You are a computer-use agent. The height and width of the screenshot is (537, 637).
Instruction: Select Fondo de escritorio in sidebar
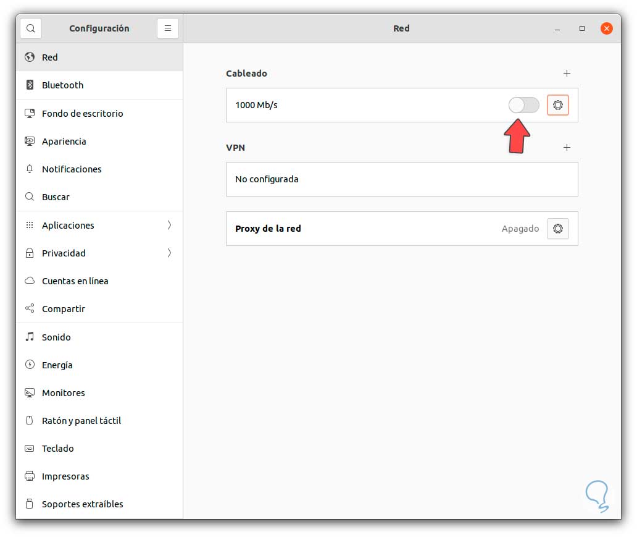(x=82, y=114)
